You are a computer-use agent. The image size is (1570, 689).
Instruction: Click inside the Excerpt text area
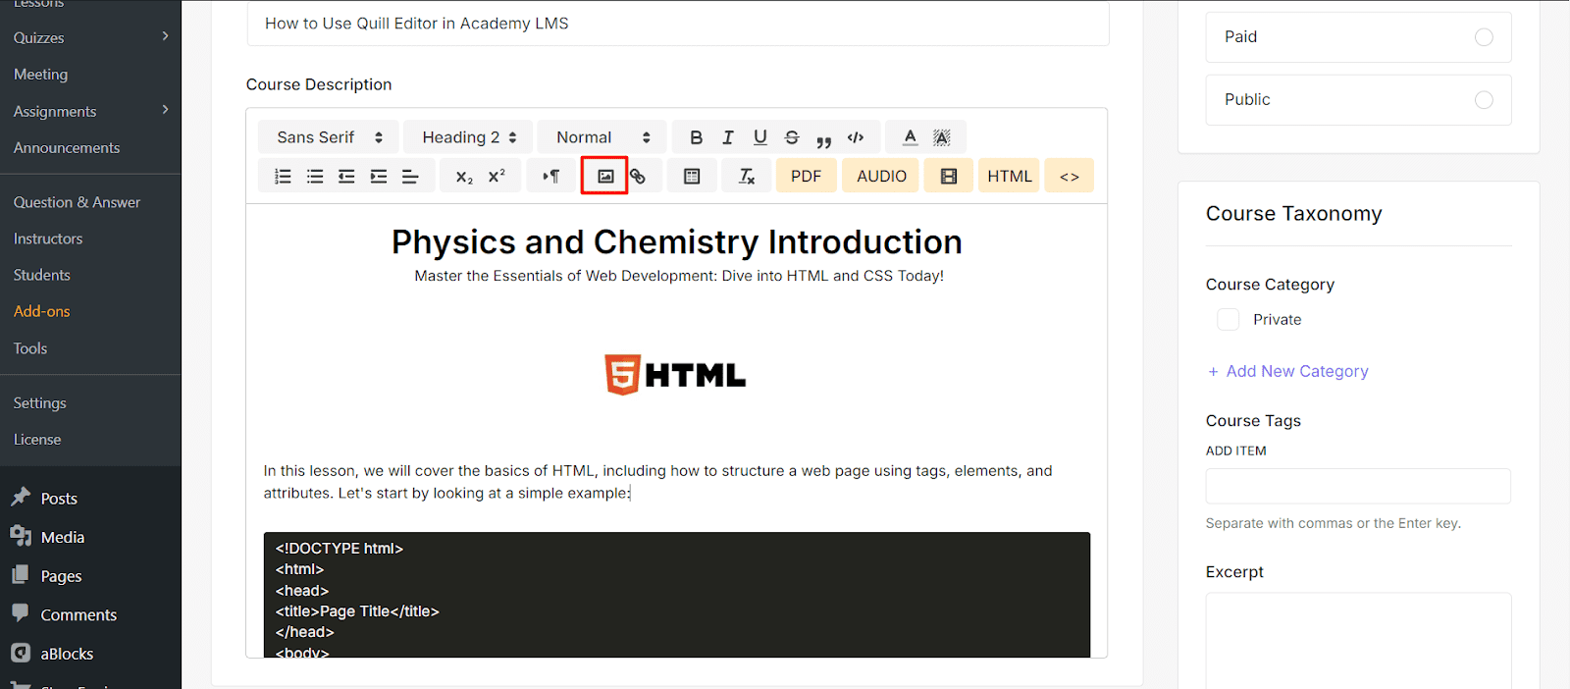(x=1358, y=640)
